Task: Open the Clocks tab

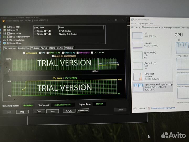Action: pyautogui.click(x=52, y=48)
